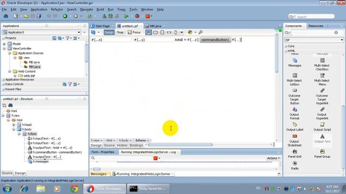This screenshot has height=194, width=346.
Task: Click the green Back navigation icon
Action: coord(65,16)
